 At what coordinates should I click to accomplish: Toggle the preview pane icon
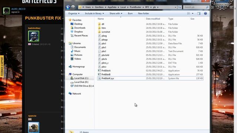click(199, 13)
